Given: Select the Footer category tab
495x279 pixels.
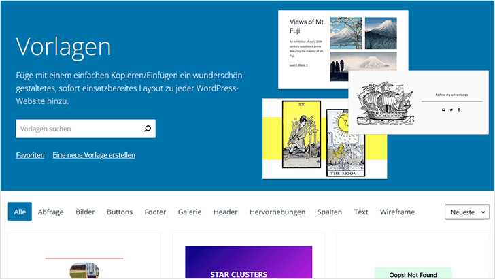Looking at the screenshot, I should [155, 212].
